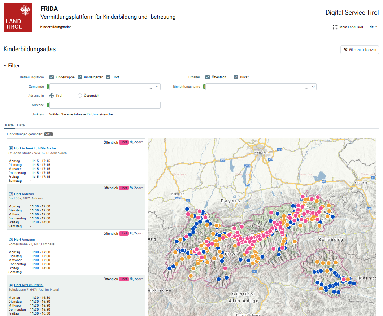Uncheck the Kinderkrippe checkbox
This screenshot has height=316, width=383.
pos(52,77)
